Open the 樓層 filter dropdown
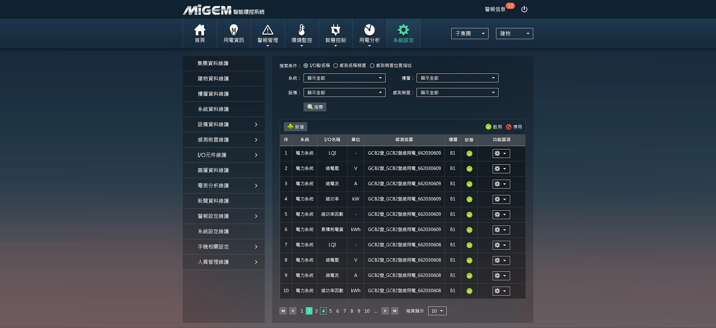This screenshot has width=716, height=328. 457,78
